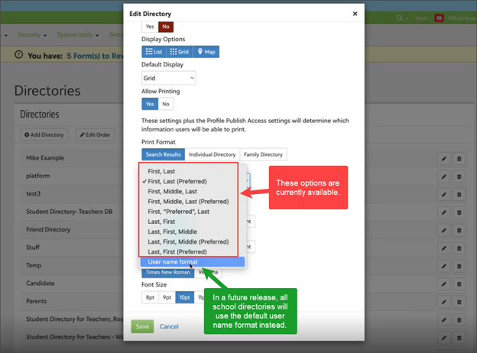
Task: Click trash delete icon for Parents row
Action: tap(459, 301)
